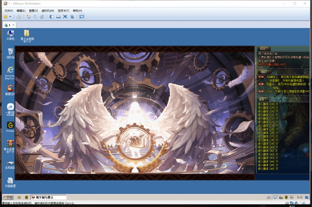Image resolution: width=312 pixels, height=207 pixels.
Task: Select the 功能配置 desktop icon
Action: coord(10,182)
